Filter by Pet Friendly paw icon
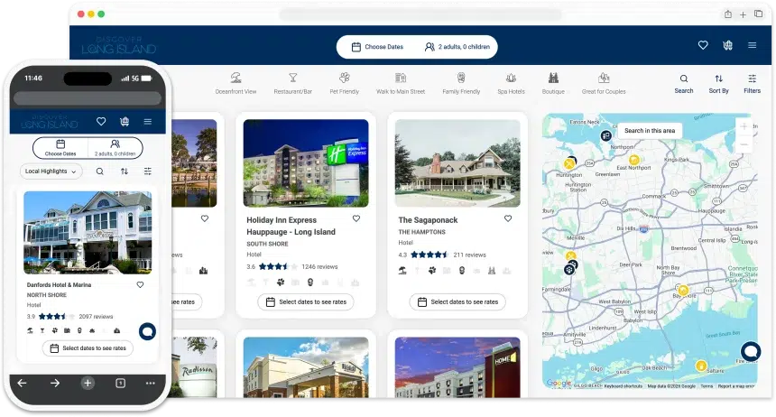The height and width of the screenshot is (417, 776). 344,79
